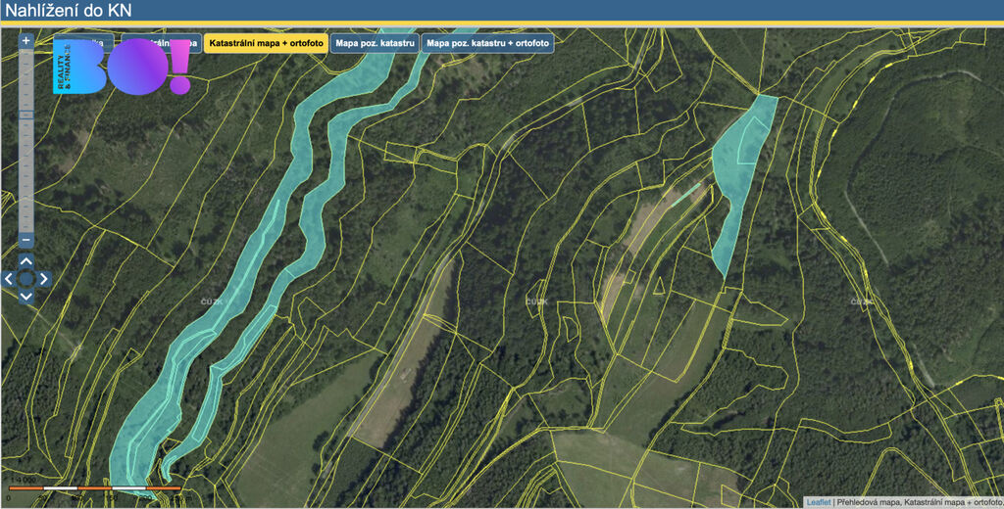Click the zoom in plus button
Screen dimensions: 1004x509
pos(26,41)
